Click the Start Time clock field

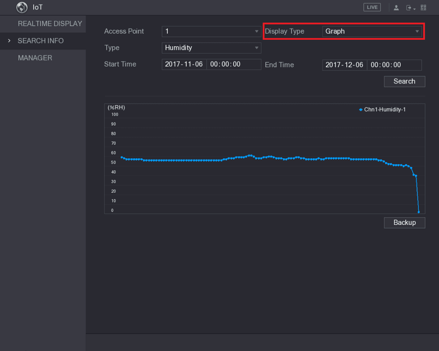pyautogui.click(x=234, y=64)
